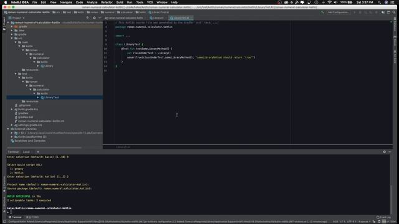The height and width of the screenshot is (224, 399).
Task: Click the Wi-Fi icon in menu bar
Action: coord(330,2)
